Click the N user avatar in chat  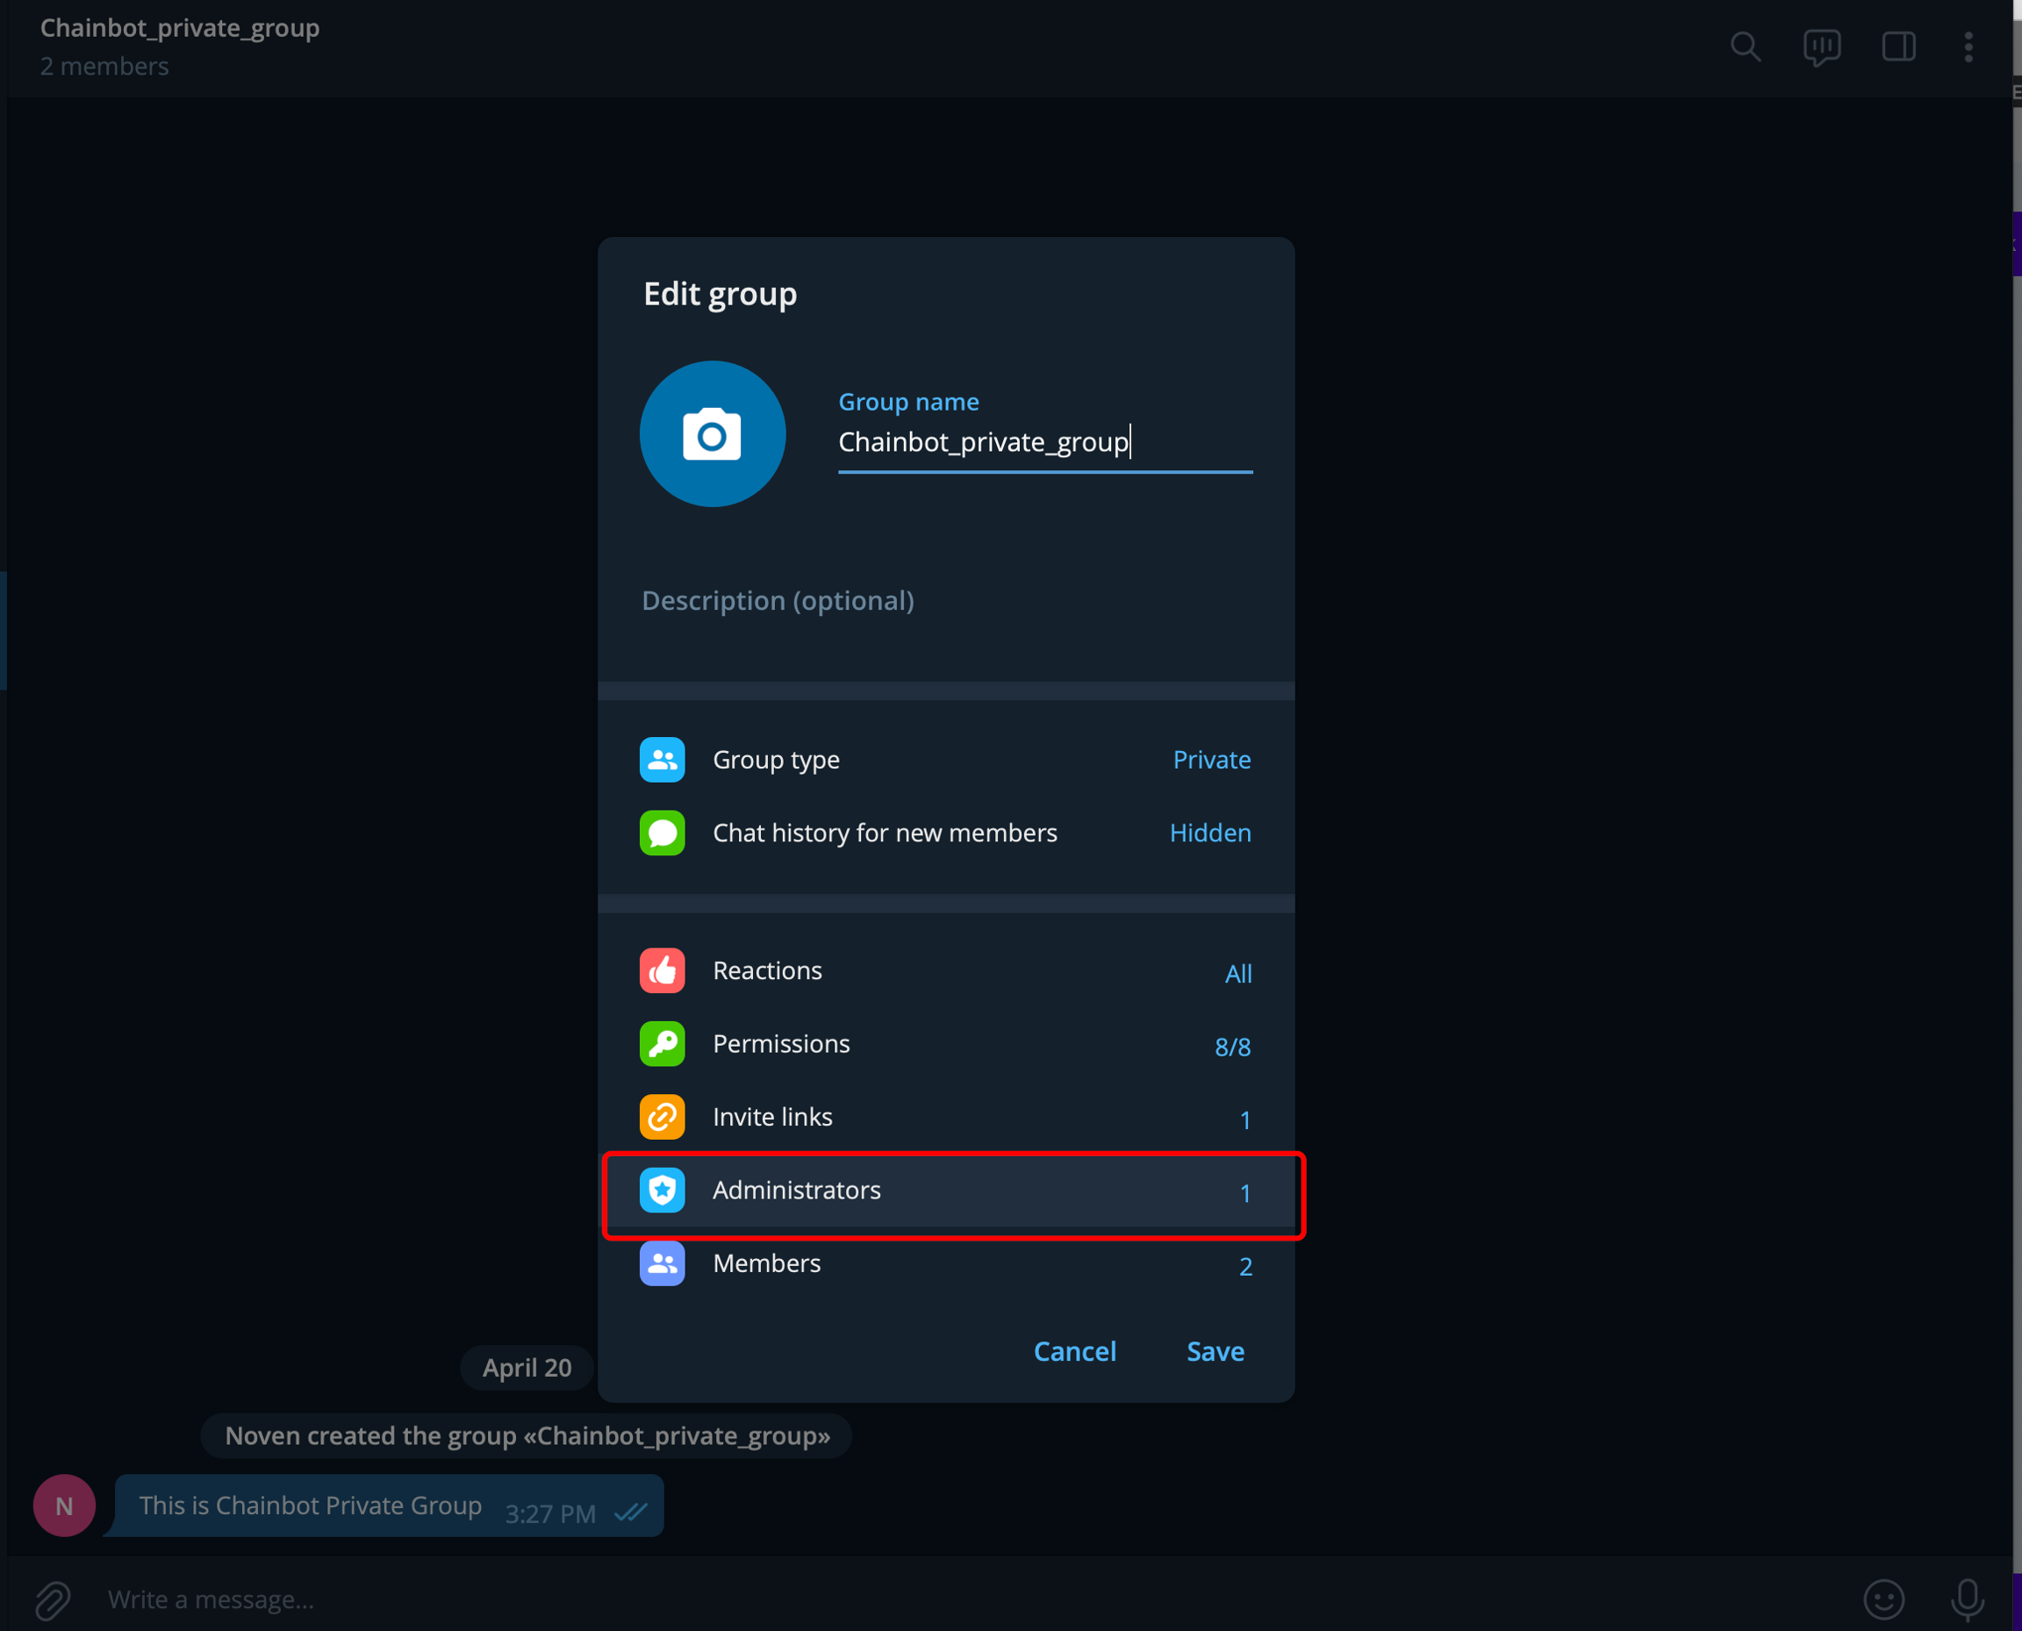[64, 1506]
